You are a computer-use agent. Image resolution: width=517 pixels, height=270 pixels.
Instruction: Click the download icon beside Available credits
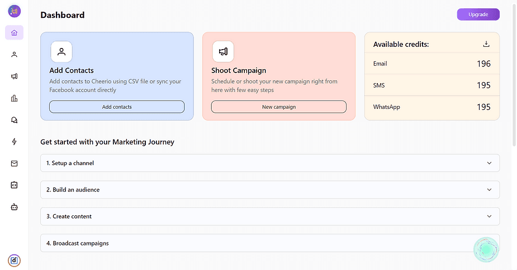click(486, 44)
